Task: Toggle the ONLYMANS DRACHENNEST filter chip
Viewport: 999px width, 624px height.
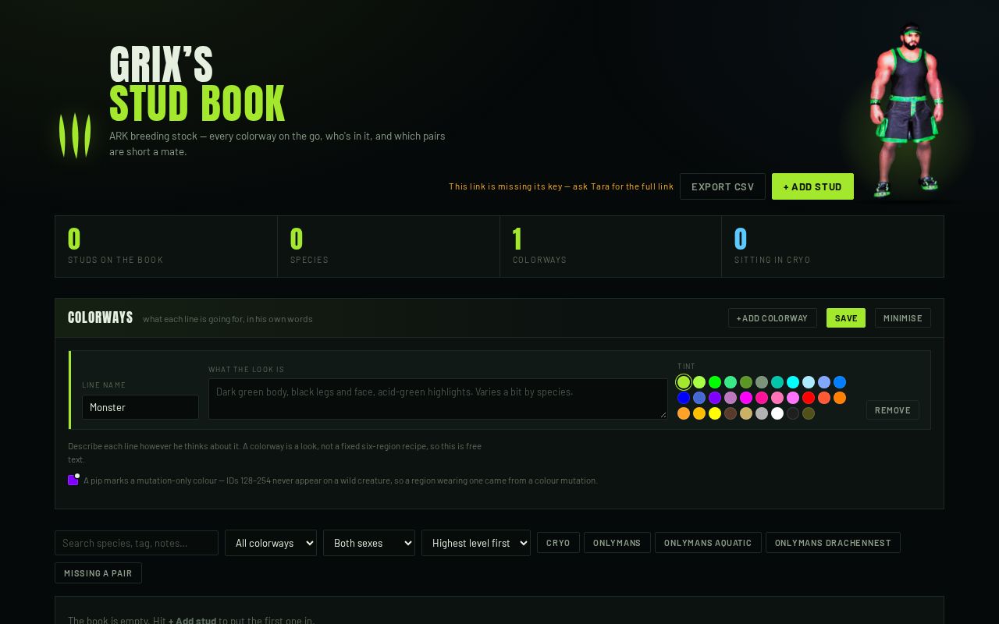Action: [833, 543]
